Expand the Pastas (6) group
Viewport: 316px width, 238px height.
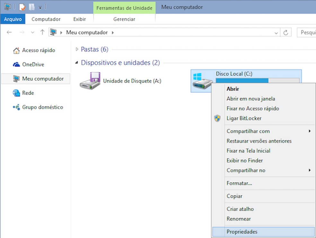coord(77,49)
